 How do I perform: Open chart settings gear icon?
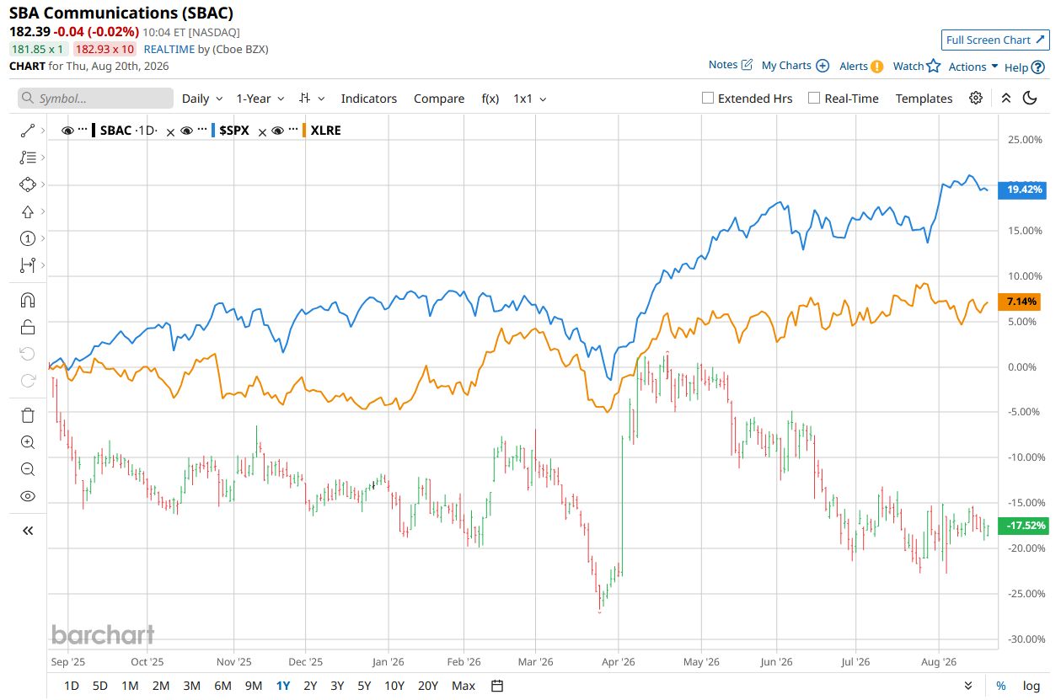[976, 98]
